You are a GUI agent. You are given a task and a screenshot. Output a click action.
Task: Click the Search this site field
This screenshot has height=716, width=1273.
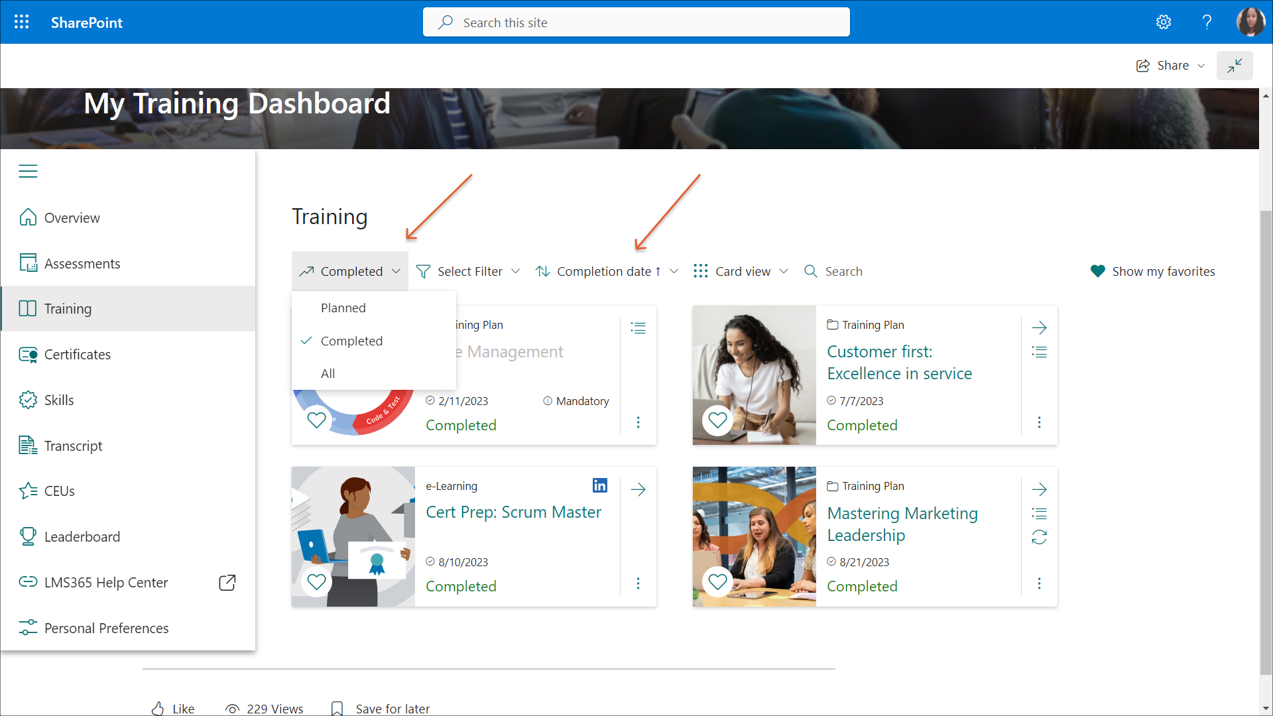point(636,23)
